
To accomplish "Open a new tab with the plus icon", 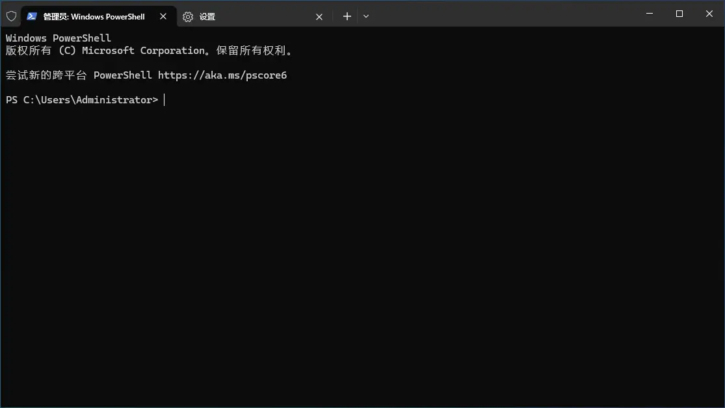I will pos(347,16).
